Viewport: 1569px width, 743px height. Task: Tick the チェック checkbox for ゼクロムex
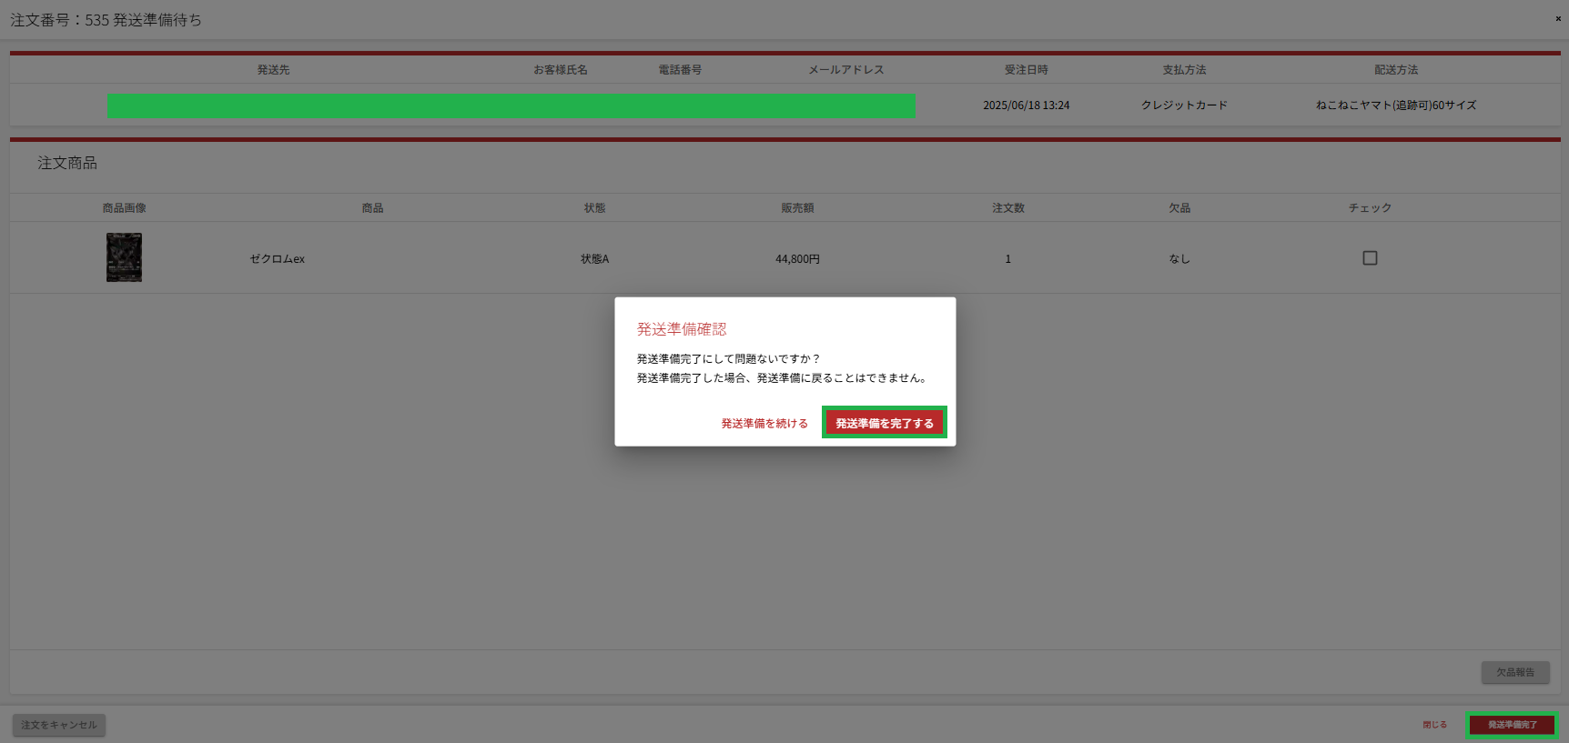point(1370,258)
